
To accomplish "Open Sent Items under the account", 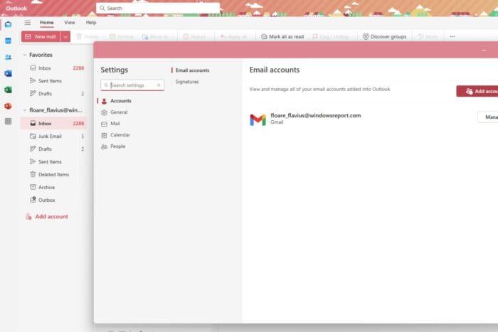I will click(x=53, y=161).
